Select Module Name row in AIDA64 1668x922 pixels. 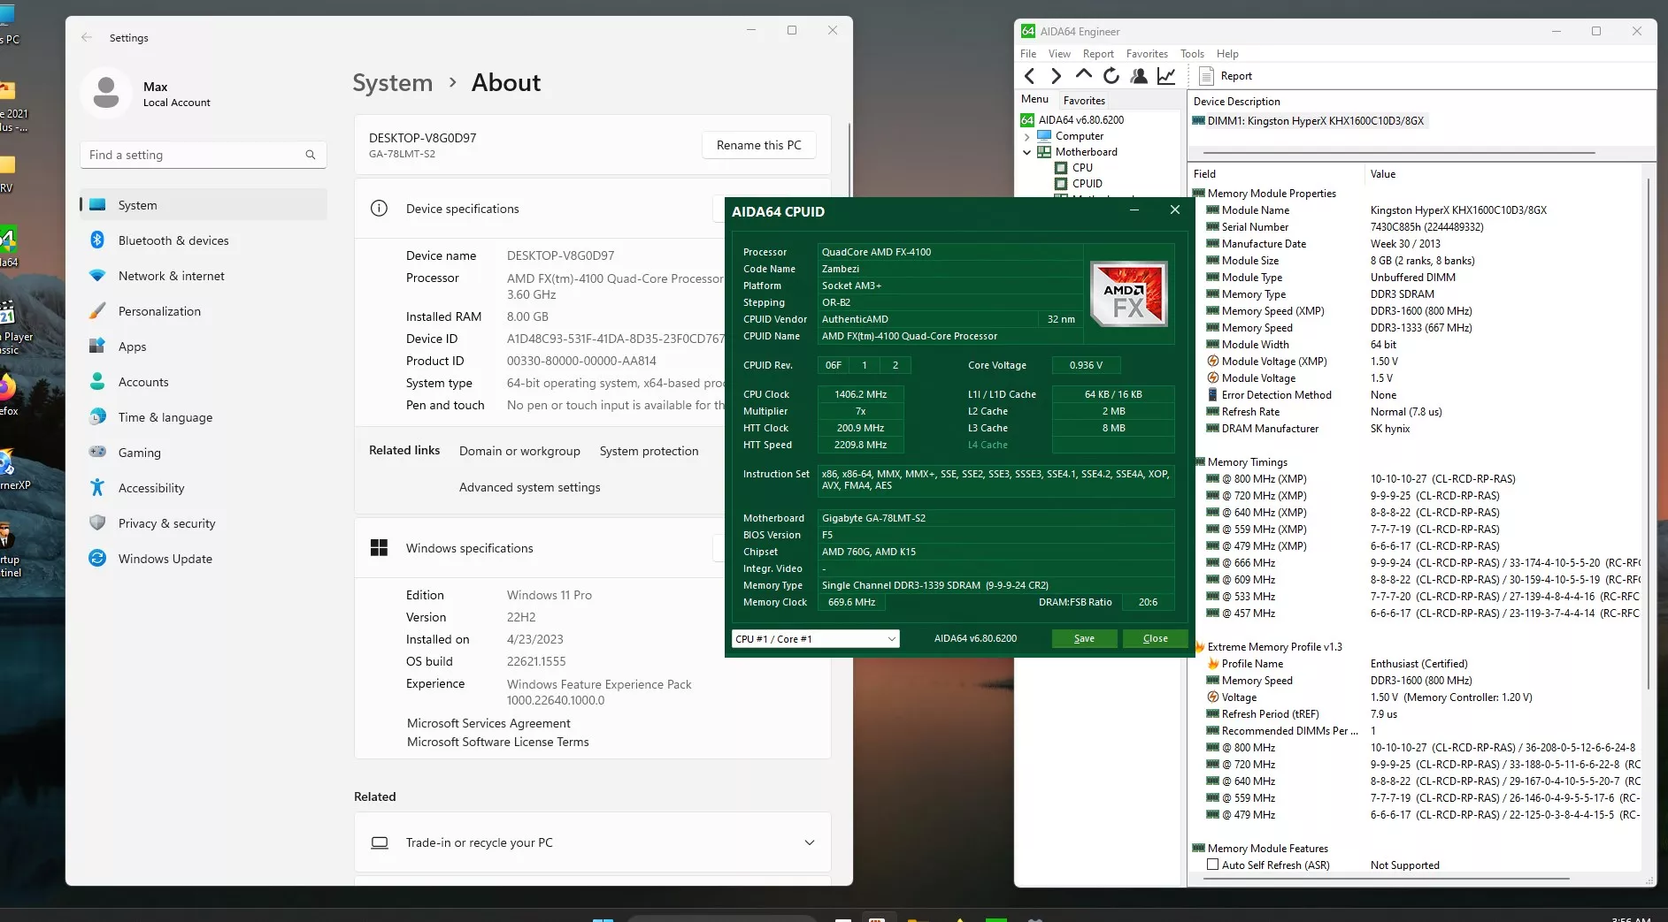(x=1416, y=210)
